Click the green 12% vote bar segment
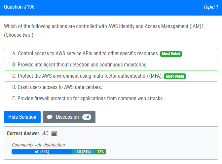Screen dimensions: 222x164 pyautogui.click(x=100, y=152)
